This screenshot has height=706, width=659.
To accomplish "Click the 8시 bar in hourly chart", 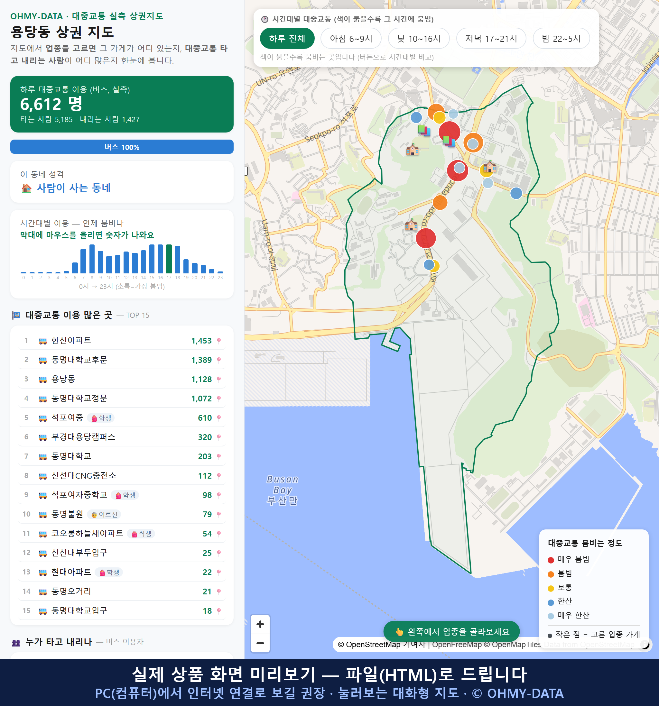I will point(92,259).
